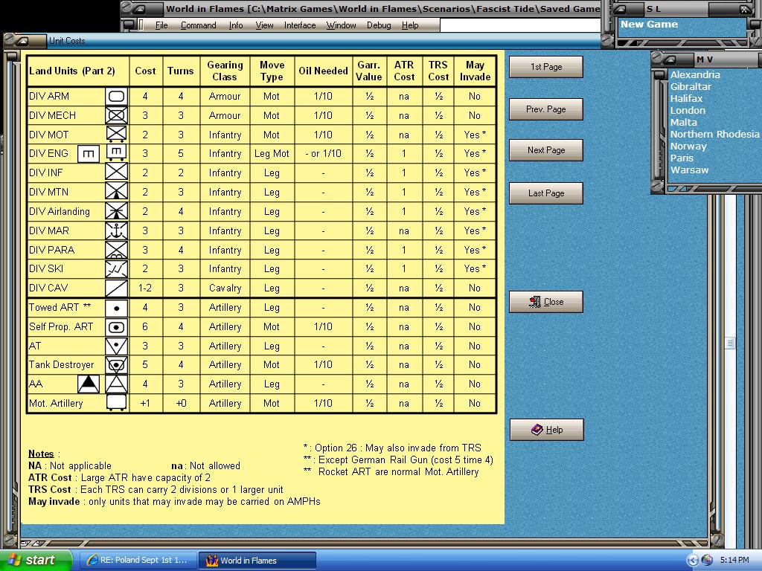Click the AA outlined triangle box symbol

(x=117, y=384)
